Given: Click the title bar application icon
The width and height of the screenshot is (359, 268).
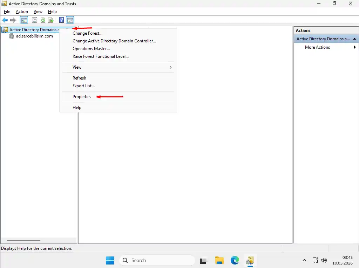Looking at the screenshot, I should pos(4,4).
